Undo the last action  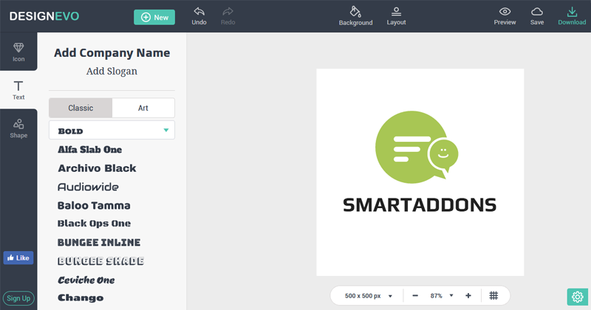(x=199, y=16)
